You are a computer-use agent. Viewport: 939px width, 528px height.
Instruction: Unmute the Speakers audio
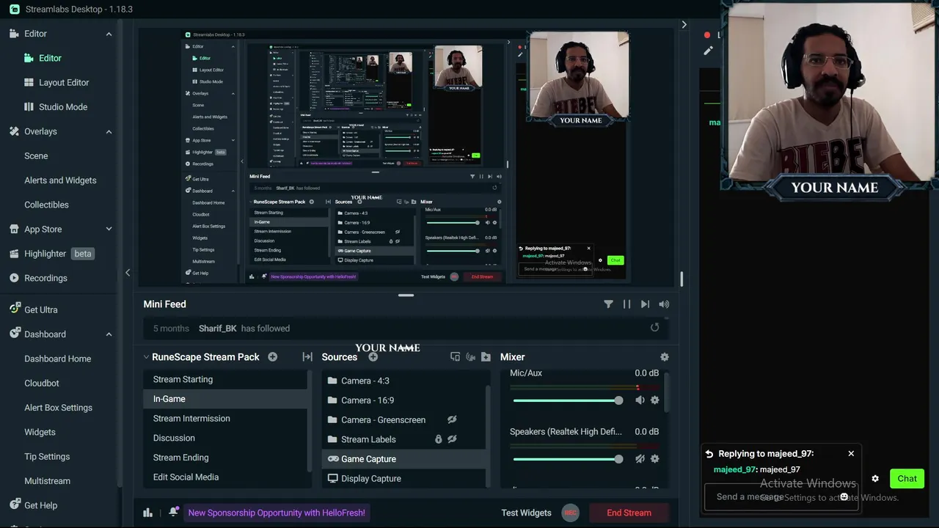point(640,459)
